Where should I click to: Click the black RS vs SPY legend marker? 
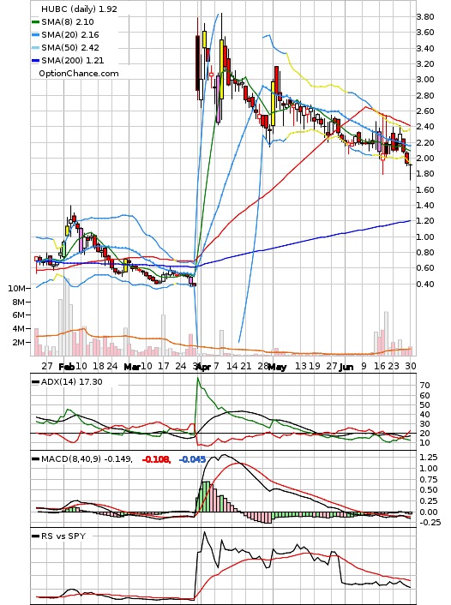(35, 536)
